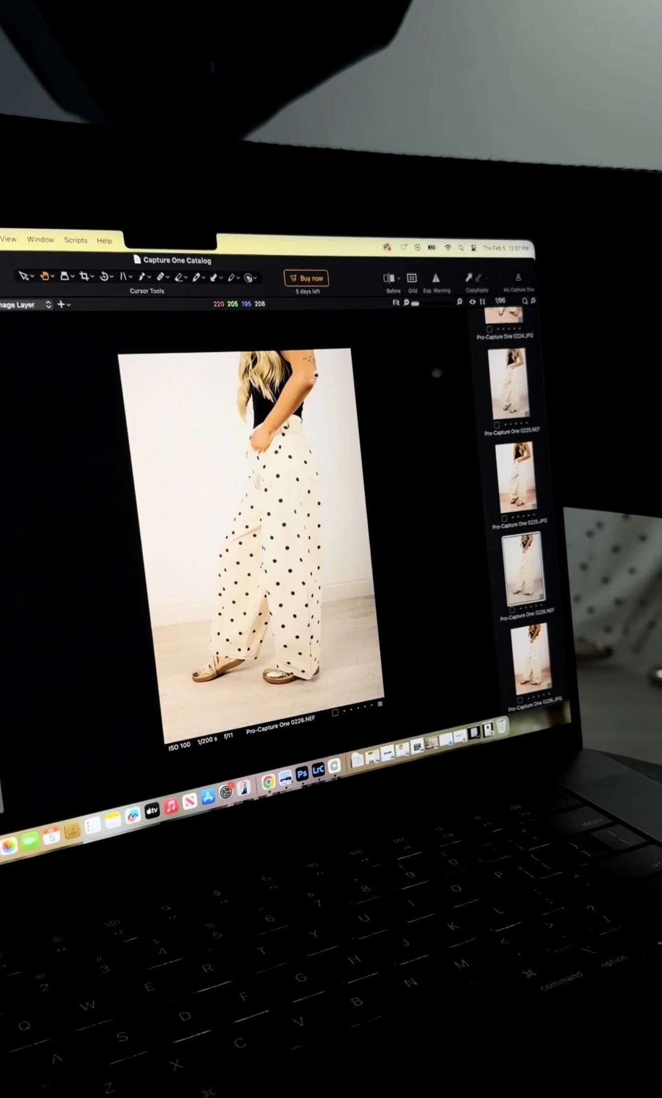Select the Crop tool
The image size is (662, 1098).
tap(84, 276)
